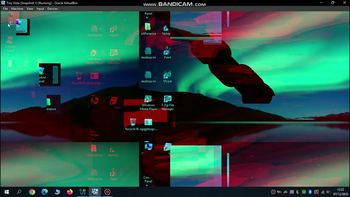Launch Firefox from taskbar
Image resolution: width=350 pixels, height=197 pixels.
(x=70, y=192)
